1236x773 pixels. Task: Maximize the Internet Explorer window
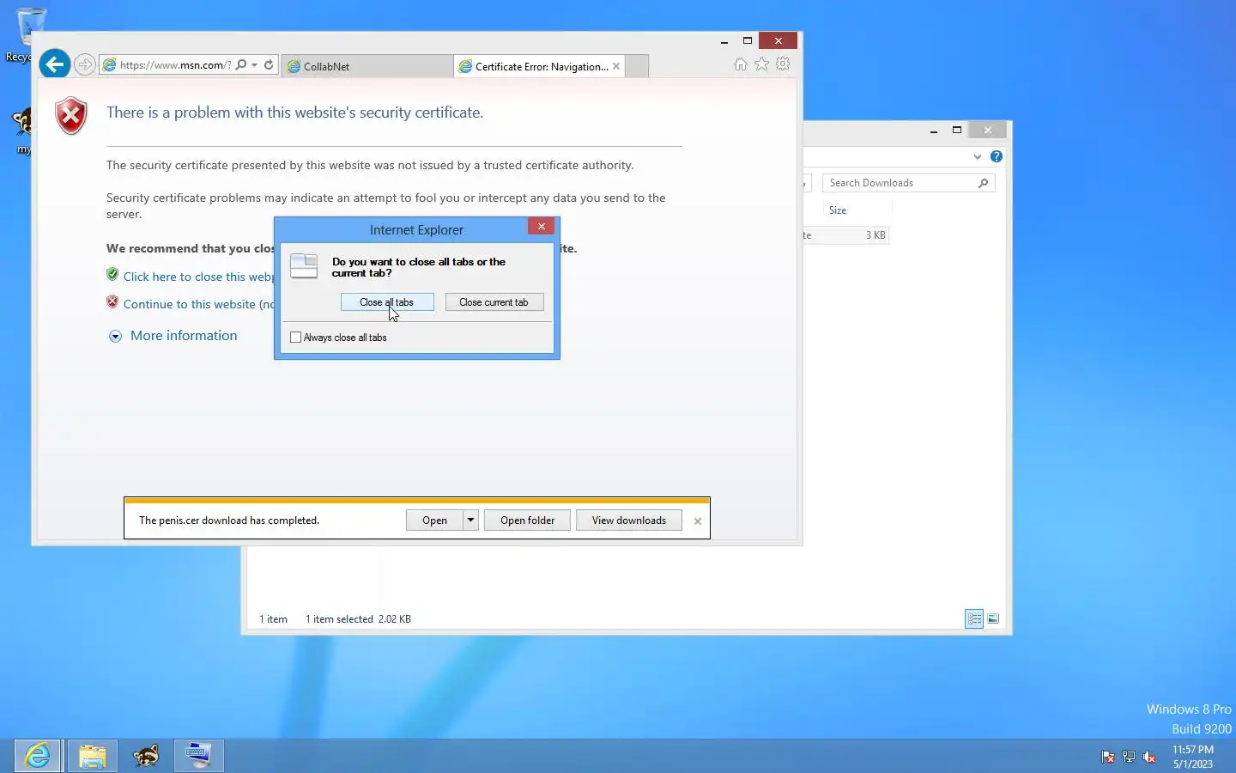[748, 41]
